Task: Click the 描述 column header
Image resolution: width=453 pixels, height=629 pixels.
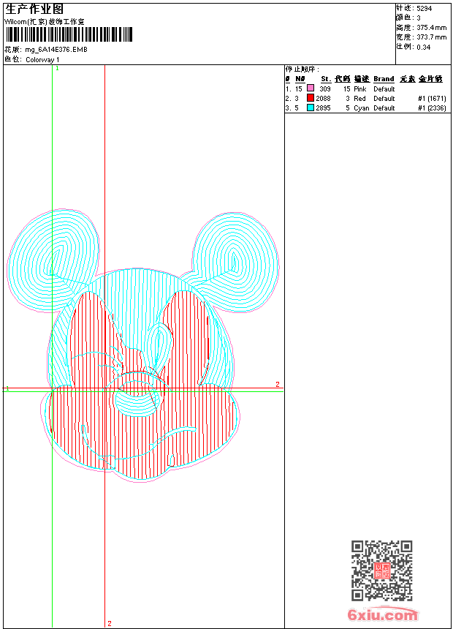Action: tap(362, 79)
